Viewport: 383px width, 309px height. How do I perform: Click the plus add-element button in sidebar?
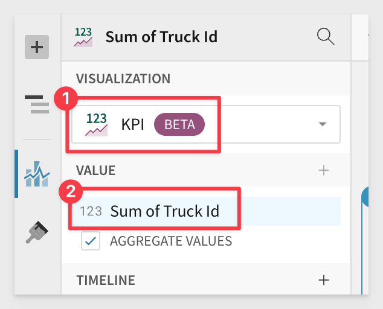(x=37, y=47)
